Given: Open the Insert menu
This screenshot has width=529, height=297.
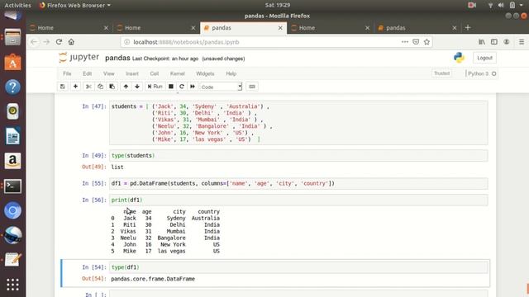Looking at the screenshot, I should 132,73.
